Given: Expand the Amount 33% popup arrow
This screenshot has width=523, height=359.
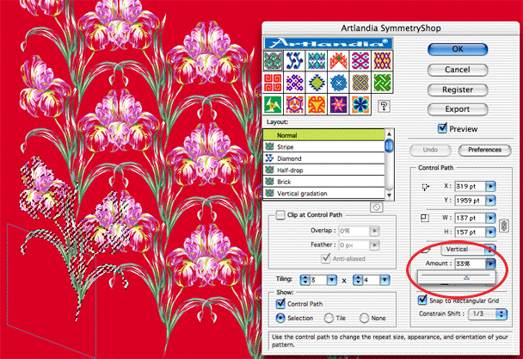Looking at the screenshot, I should pos(489,264).
